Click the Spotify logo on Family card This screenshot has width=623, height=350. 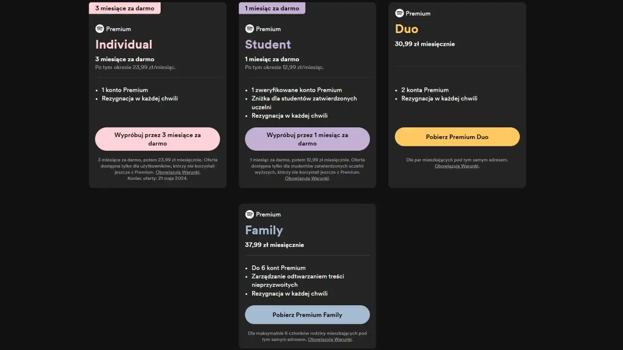249,214
